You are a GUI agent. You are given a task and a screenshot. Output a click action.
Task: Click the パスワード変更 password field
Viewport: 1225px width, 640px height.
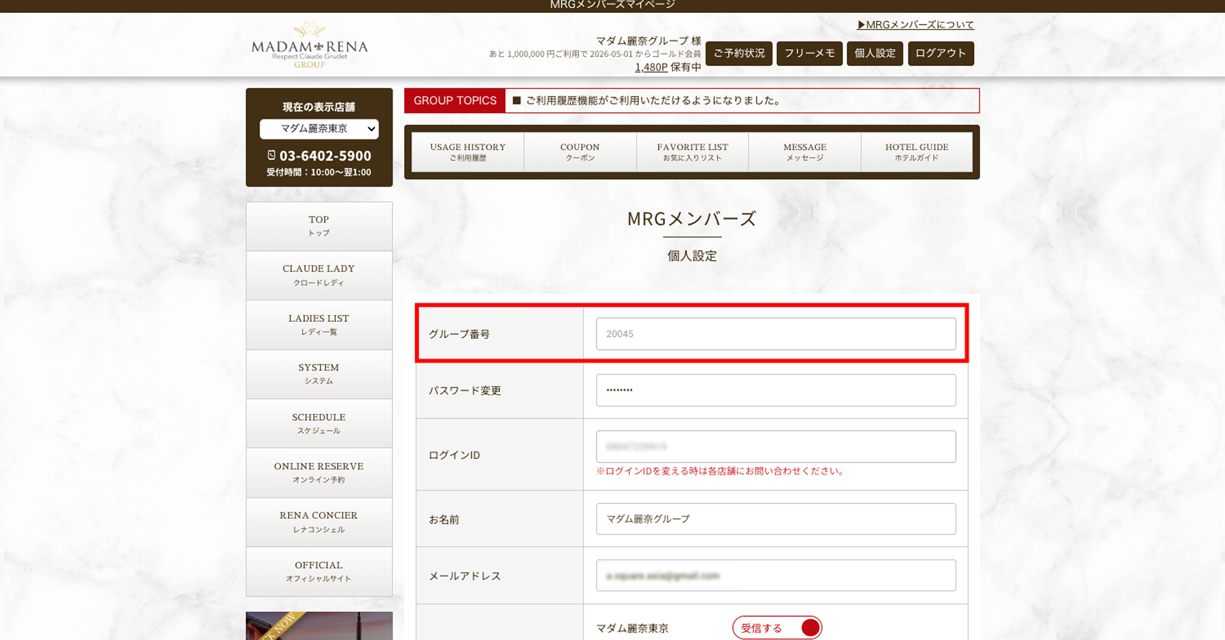point(776,390)
